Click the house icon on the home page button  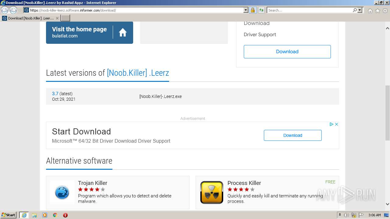(x=123, y=32)
